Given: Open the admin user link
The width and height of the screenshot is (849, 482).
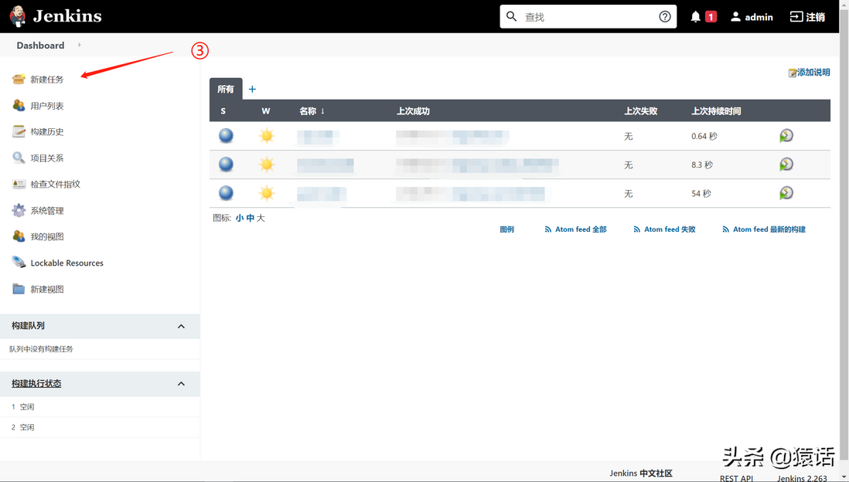Looking at the screenshot, I should click(x=752, y=17).
